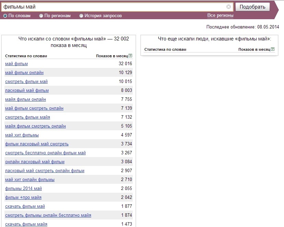Viewport: 284px width, 227px height.
Task: Click left panel 'Статистика по словам' header
Action: point(26,56)
